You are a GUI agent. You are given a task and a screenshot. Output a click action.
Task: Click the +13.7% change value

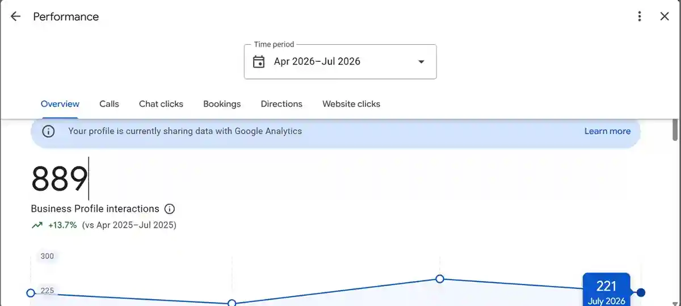(x=62, y=225)
